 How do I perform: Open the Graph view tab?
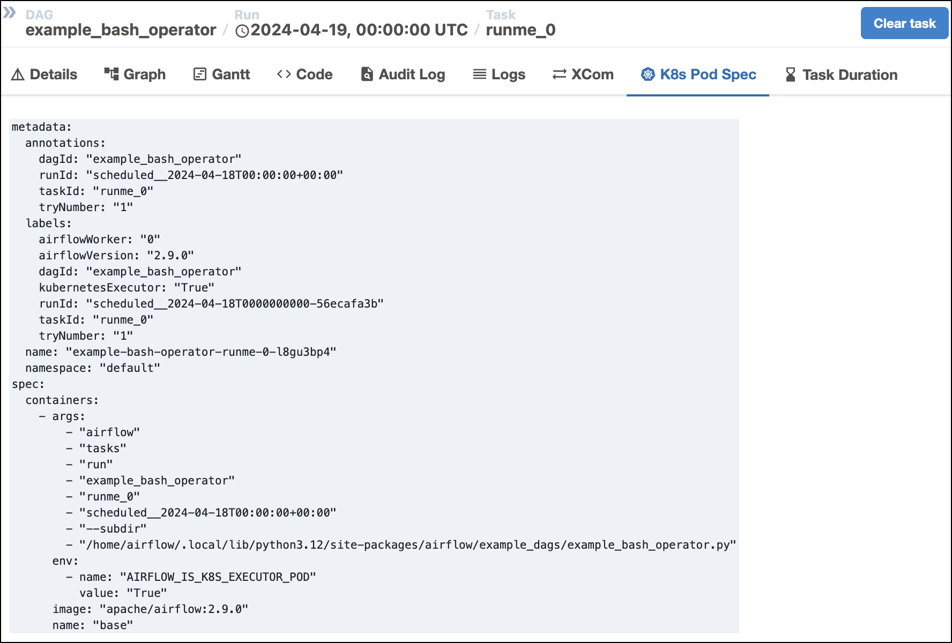coord(144,74)
